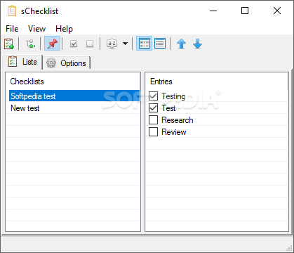Uncheck the Test entry checkbox
Image resolution: width=294 pixels, height=253 pixels.
pos(153,108)
